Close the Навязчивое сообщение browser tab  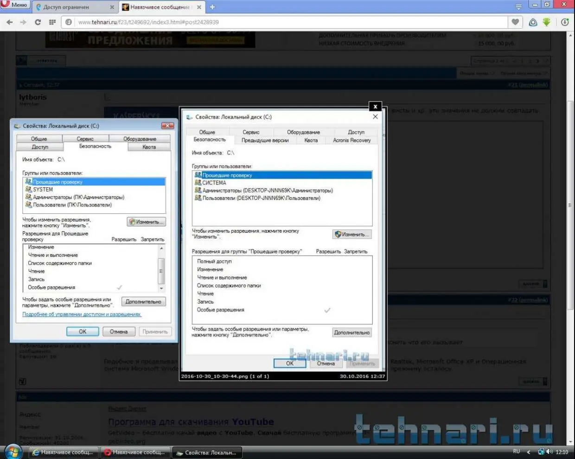[199, 7]
